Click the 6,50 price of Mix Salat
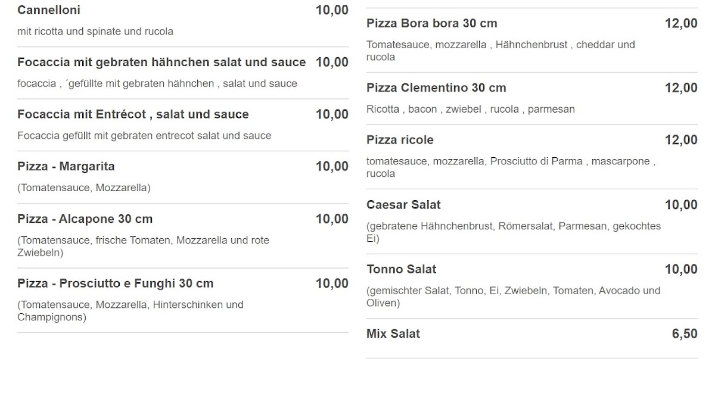This screenshot has width=715, height=393. click(685, 334)
